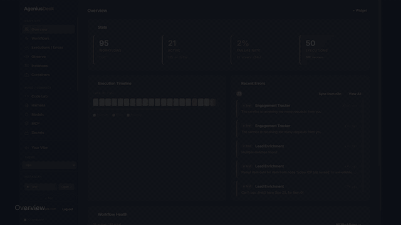The height and width of the screenshot is (225, 401).
Task: Open Lead Enrichment error "Can't use .first() here"
Action: coord(299,189)
